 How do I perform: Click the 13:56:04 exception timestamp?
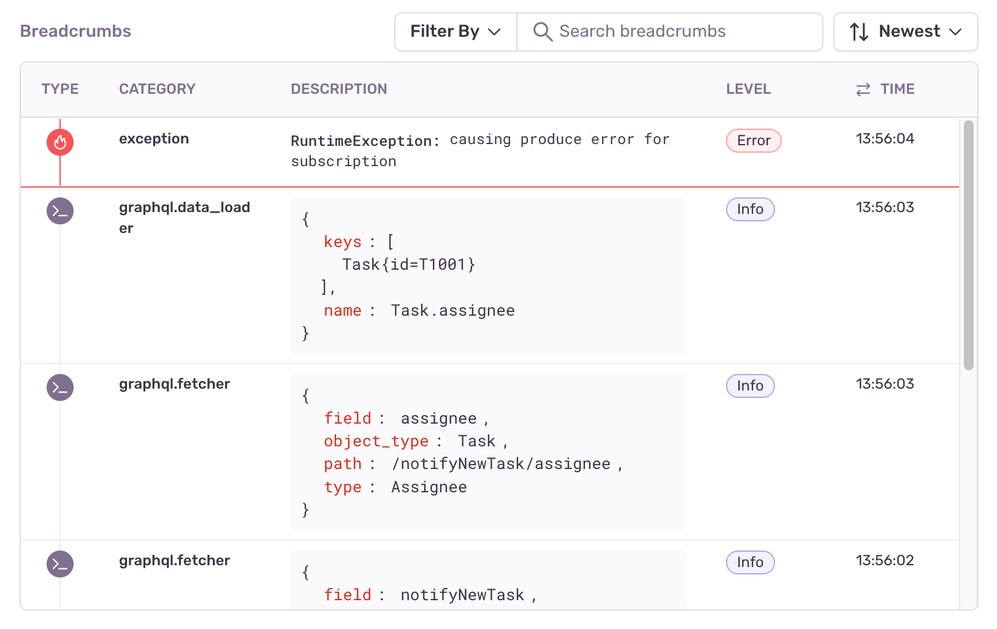click(885, 139)
